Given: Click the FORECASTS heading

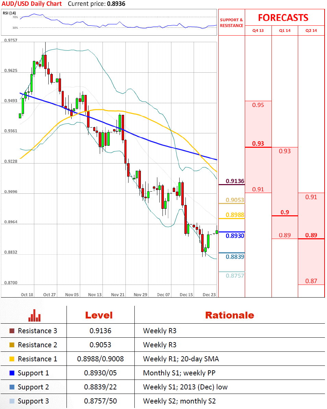Looking at the screenshot, I should pos(283,17).
